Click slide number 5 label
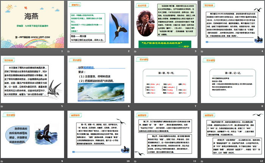The height and width of the screenshot is (163, 265). 62,106
